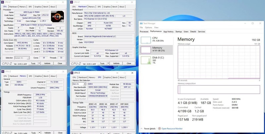The width and height of the screenshot is (265, 134).
Task: Click Uncore Frequency value 2999.2 MHz
Action: coord(54,88)
